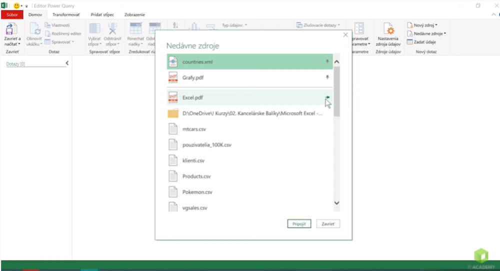Select the countries.xml file icon
Viewport: 500px width, 271px height.
[x=173, y=62]
